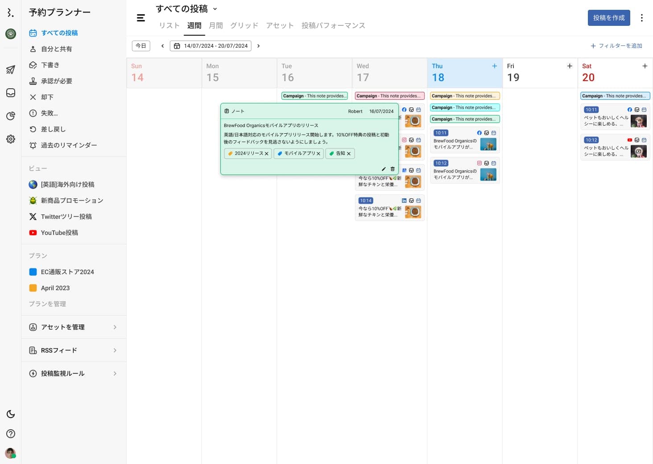Open the date range picker 14/07/2024 - 20/07/2024
The image size is (653, 464).
(211, 46)
